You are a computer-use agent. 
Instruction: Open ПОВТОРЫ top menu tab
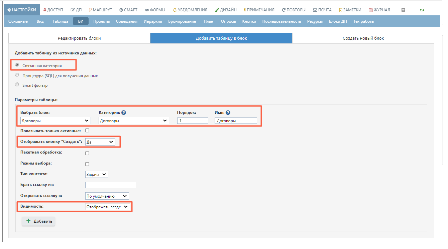click(294, 10)
